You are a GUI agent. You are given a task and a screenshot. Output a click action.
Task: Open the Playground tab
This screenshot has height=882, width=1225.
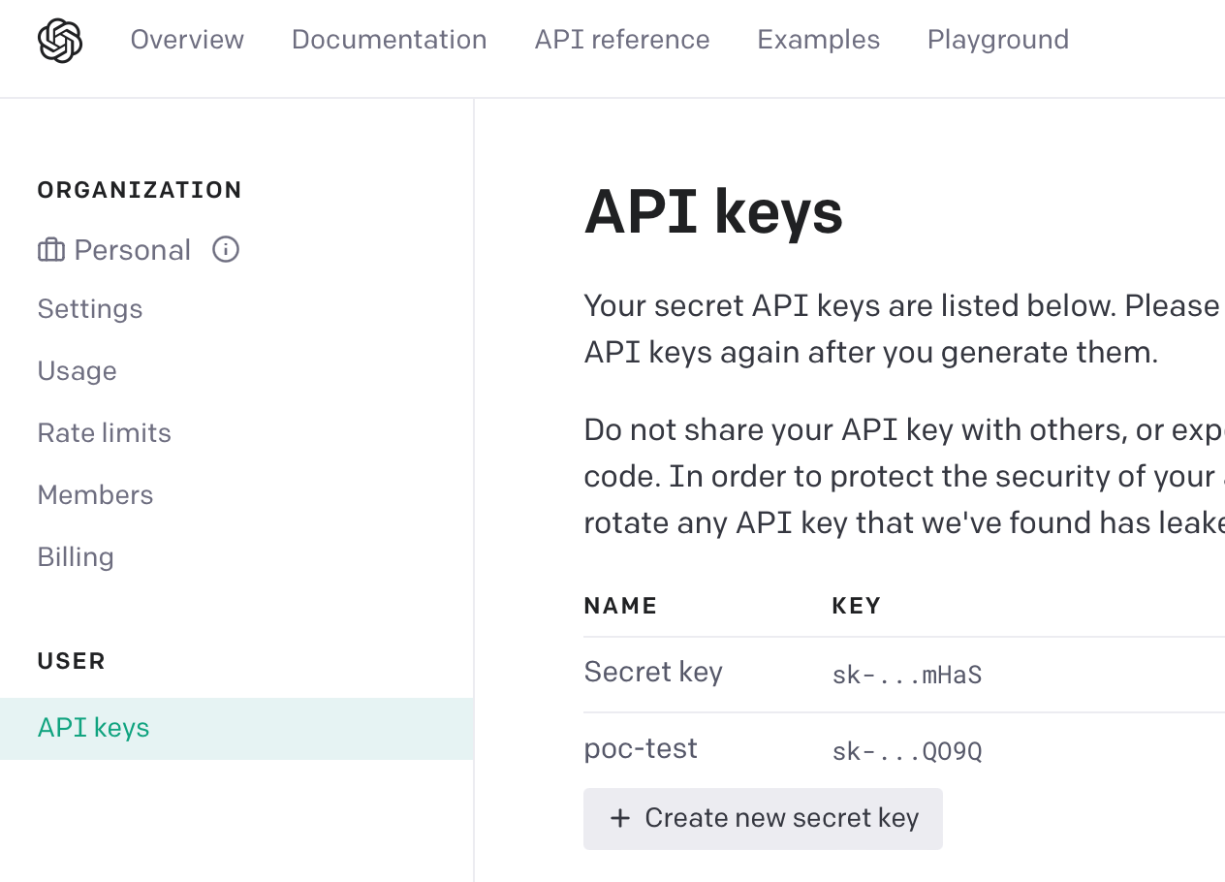(998, 40)
